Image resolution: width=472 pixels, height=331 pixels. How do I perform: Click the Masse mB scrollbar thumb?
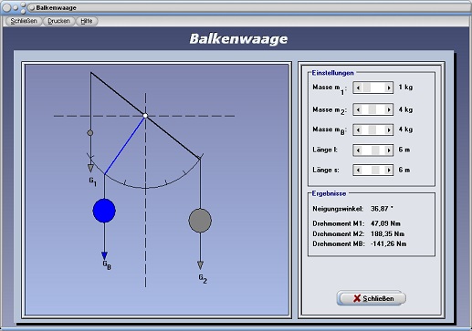pyautogui.click(x=372, y=130)
